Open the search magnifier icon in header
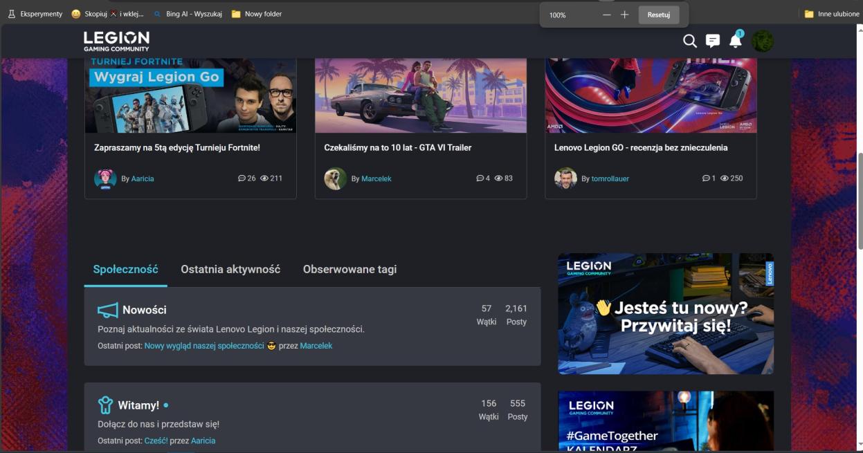 coord(689,41)
